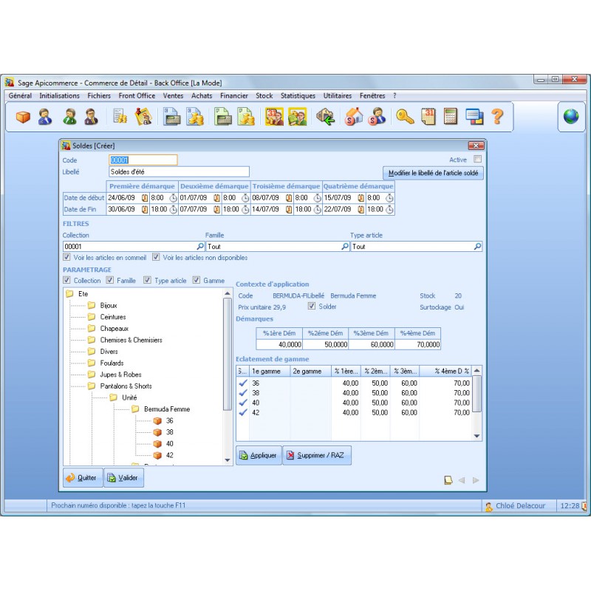
Task: Click the document with coins toolbar icon
Action: [120, 117]
